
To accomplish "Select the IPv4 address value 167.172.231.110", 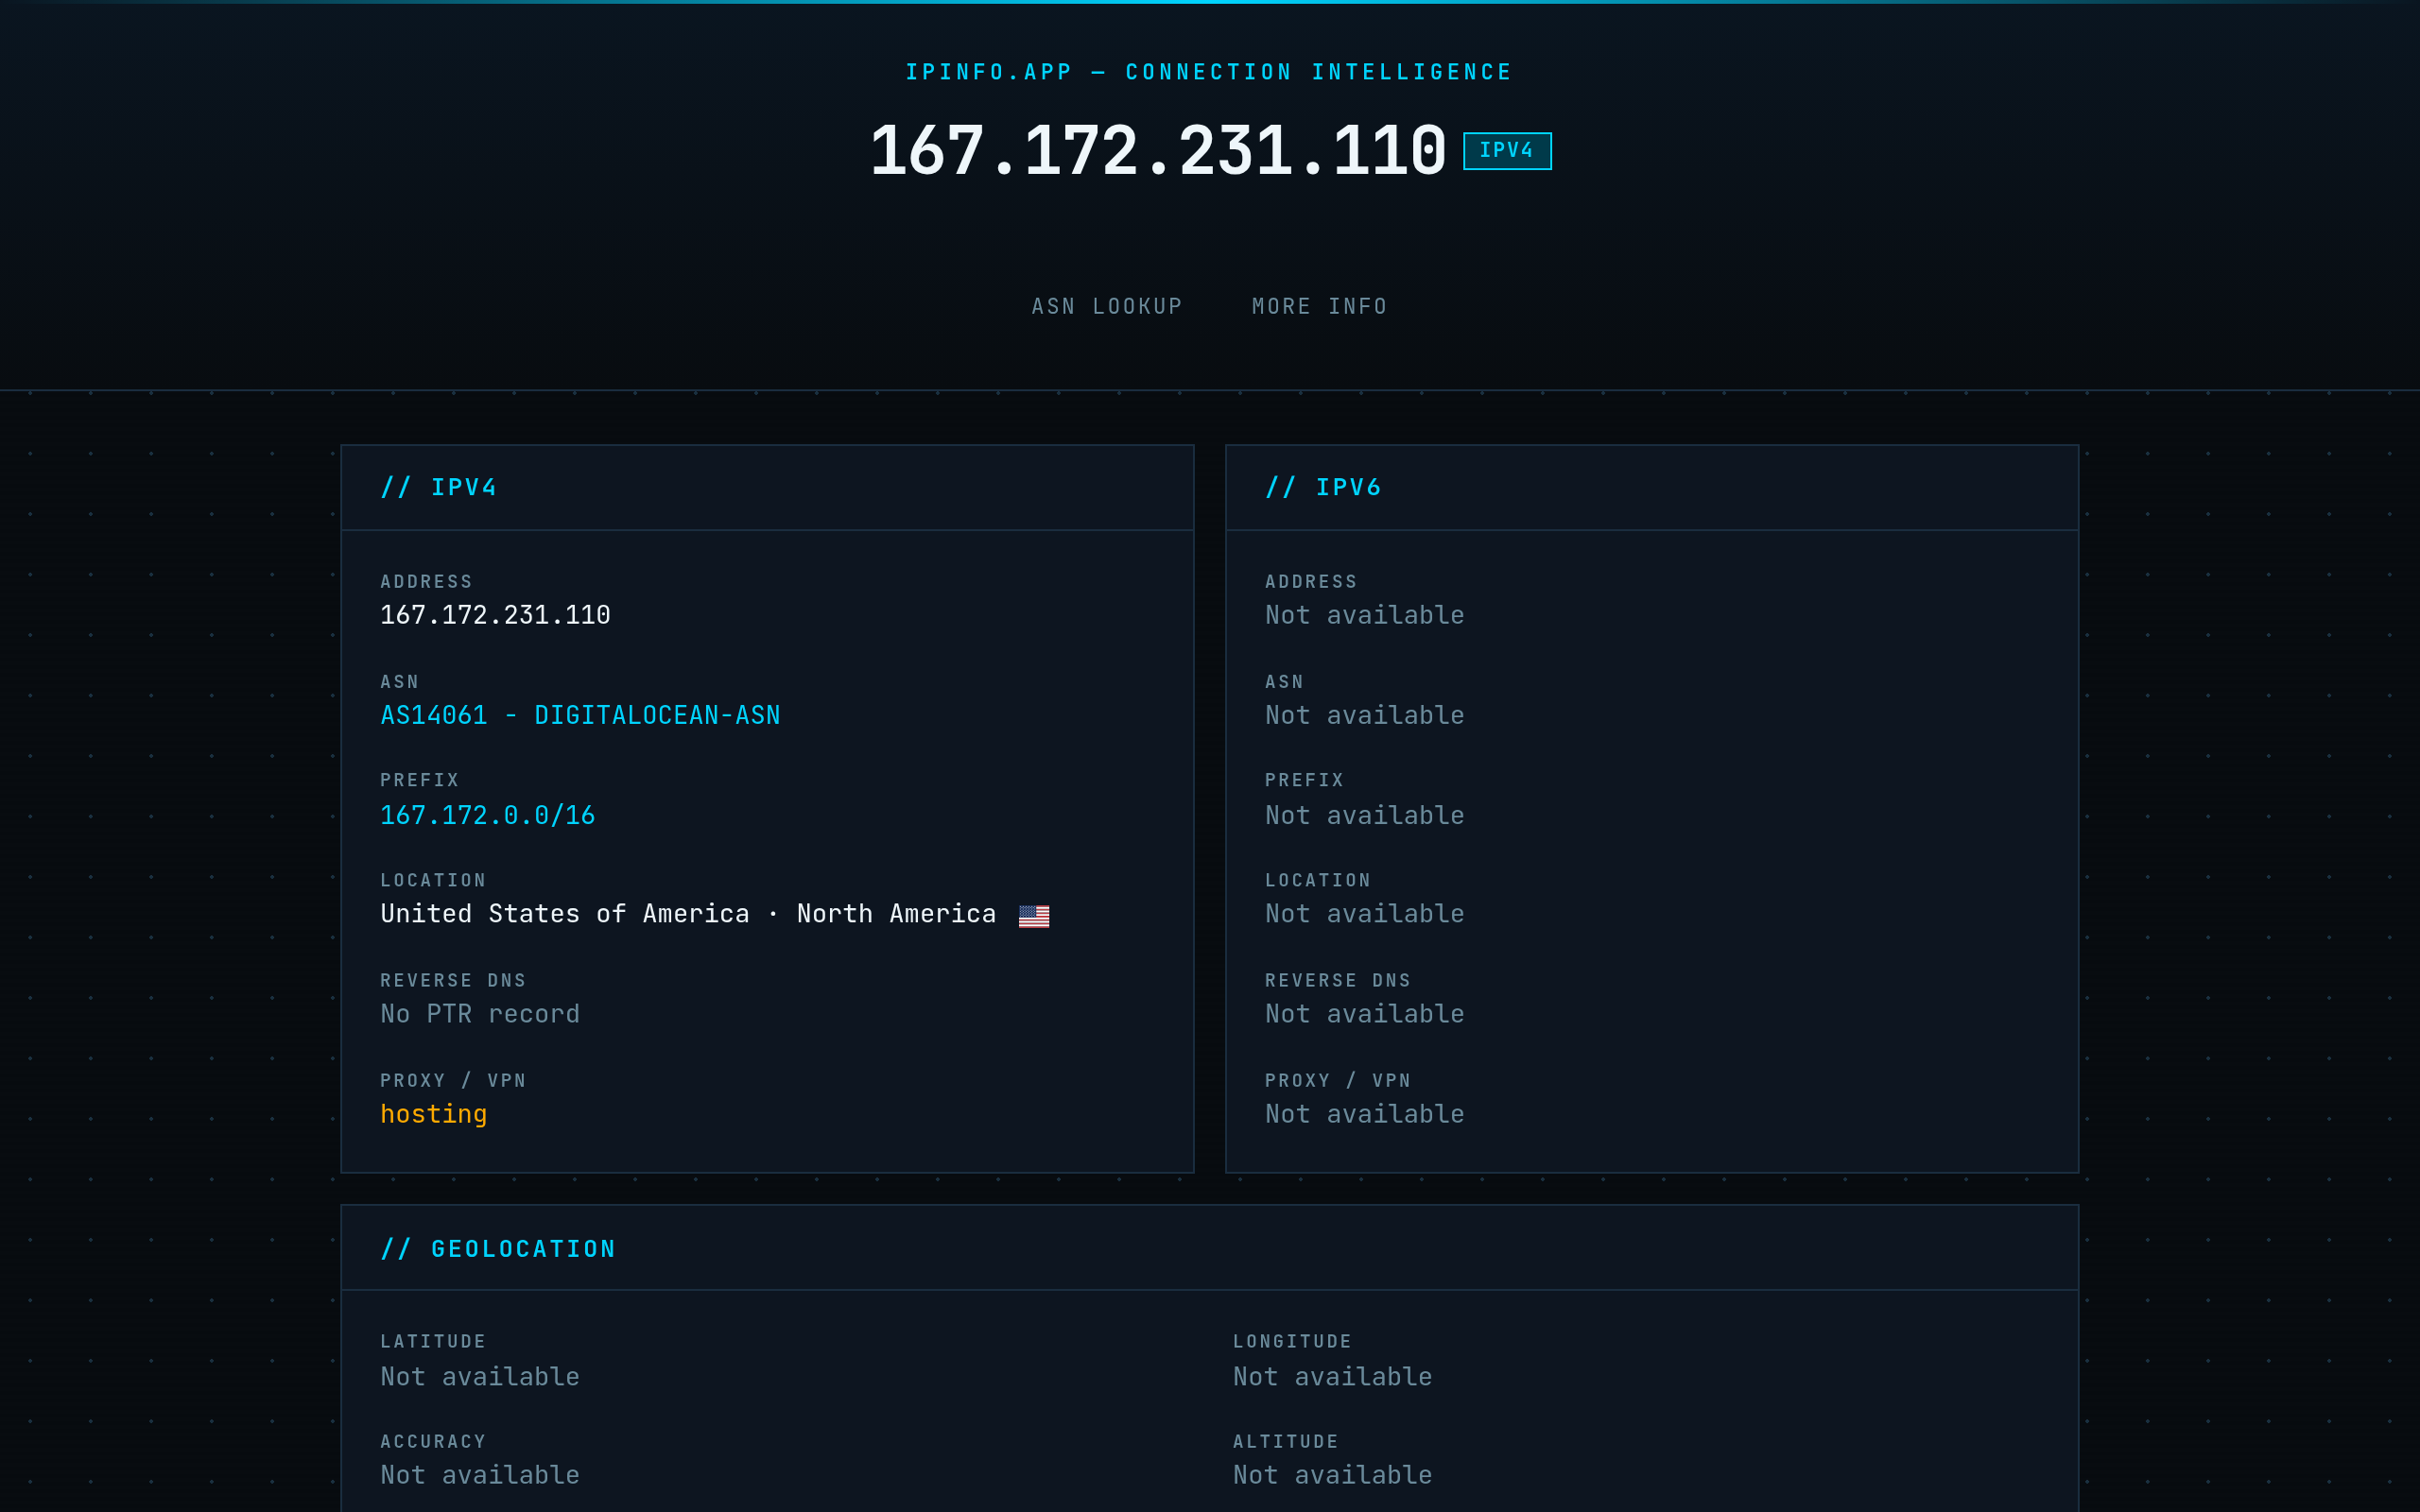I will (495, 615).
